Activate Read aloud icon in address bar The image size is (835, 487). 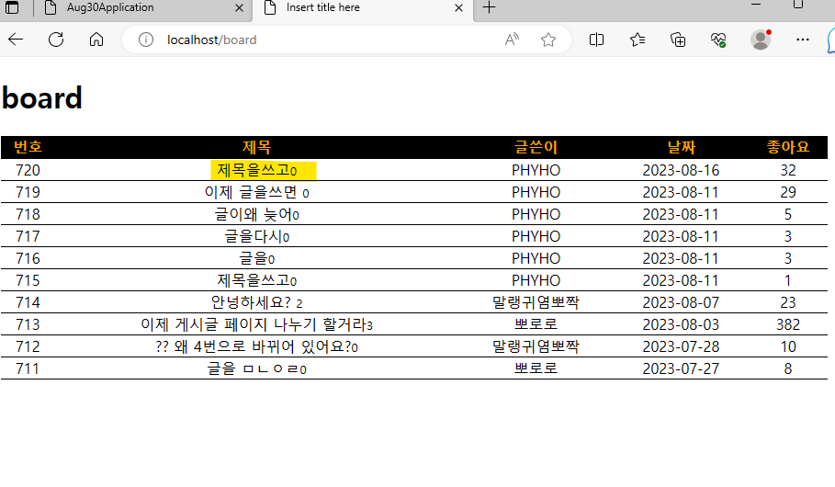[512, 40]
